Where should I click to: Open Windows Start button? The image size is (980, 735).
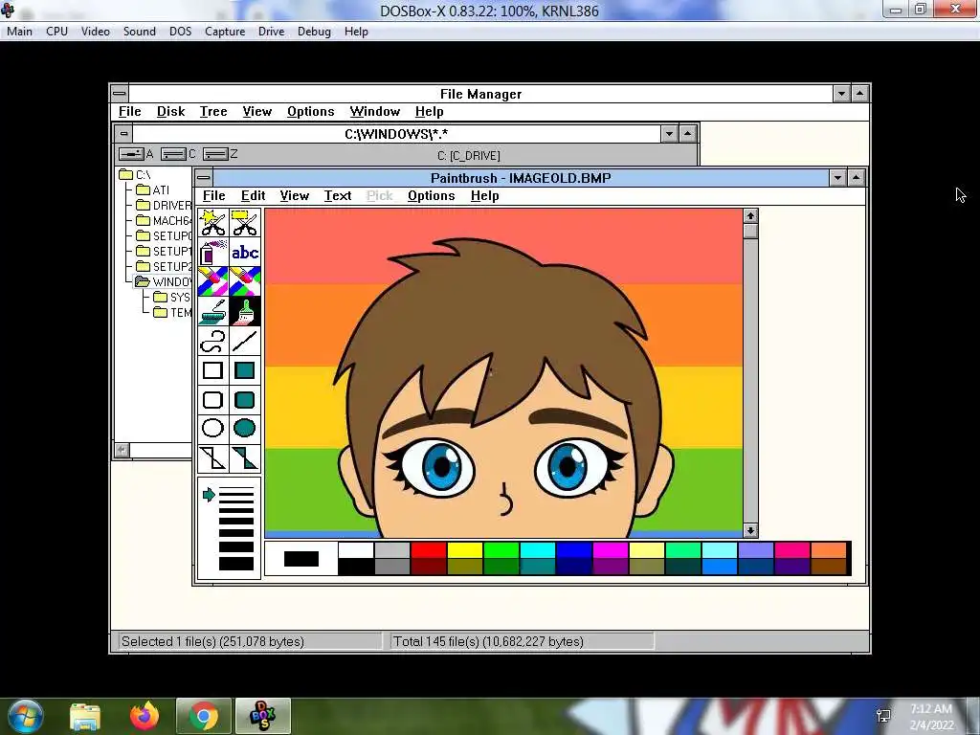(x=26, y=716)
